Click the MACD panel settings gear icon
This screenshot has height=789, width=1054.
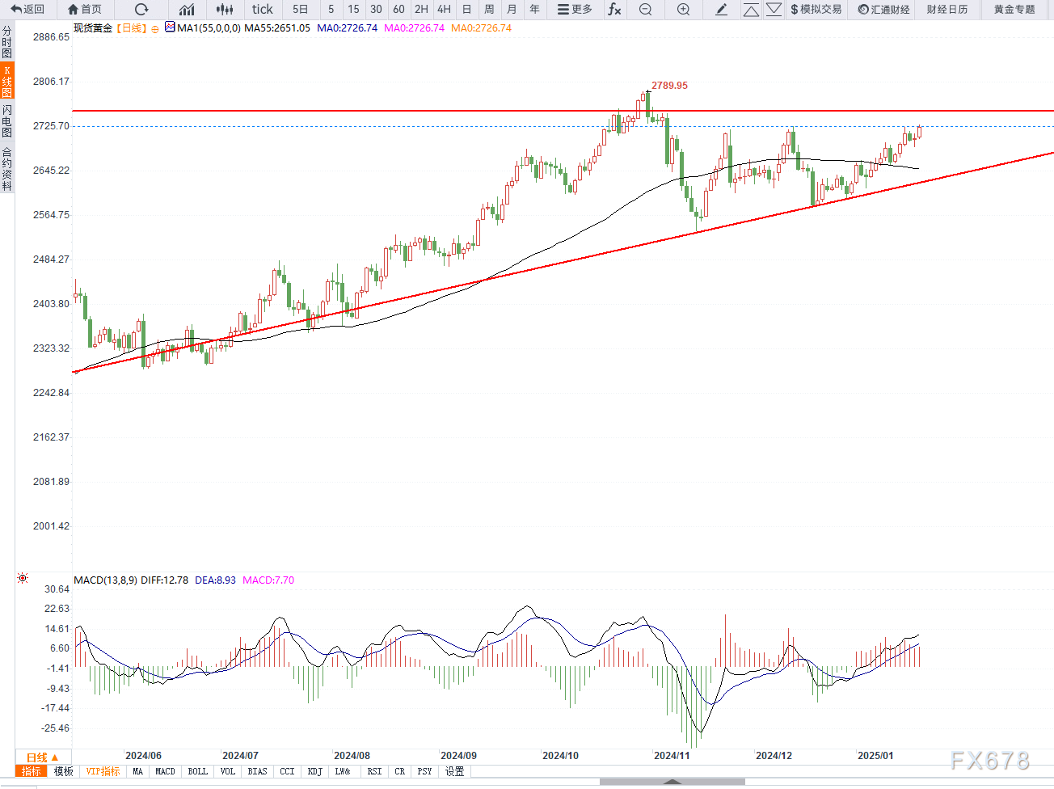(x=23, y=578)
